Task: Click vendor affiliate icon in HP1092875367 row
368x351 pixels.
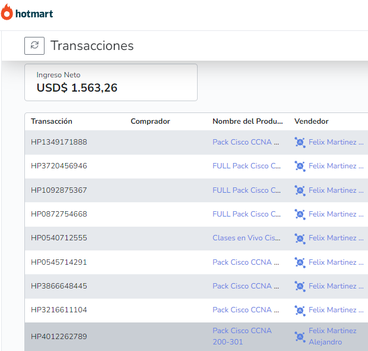Action: (300, 190)
